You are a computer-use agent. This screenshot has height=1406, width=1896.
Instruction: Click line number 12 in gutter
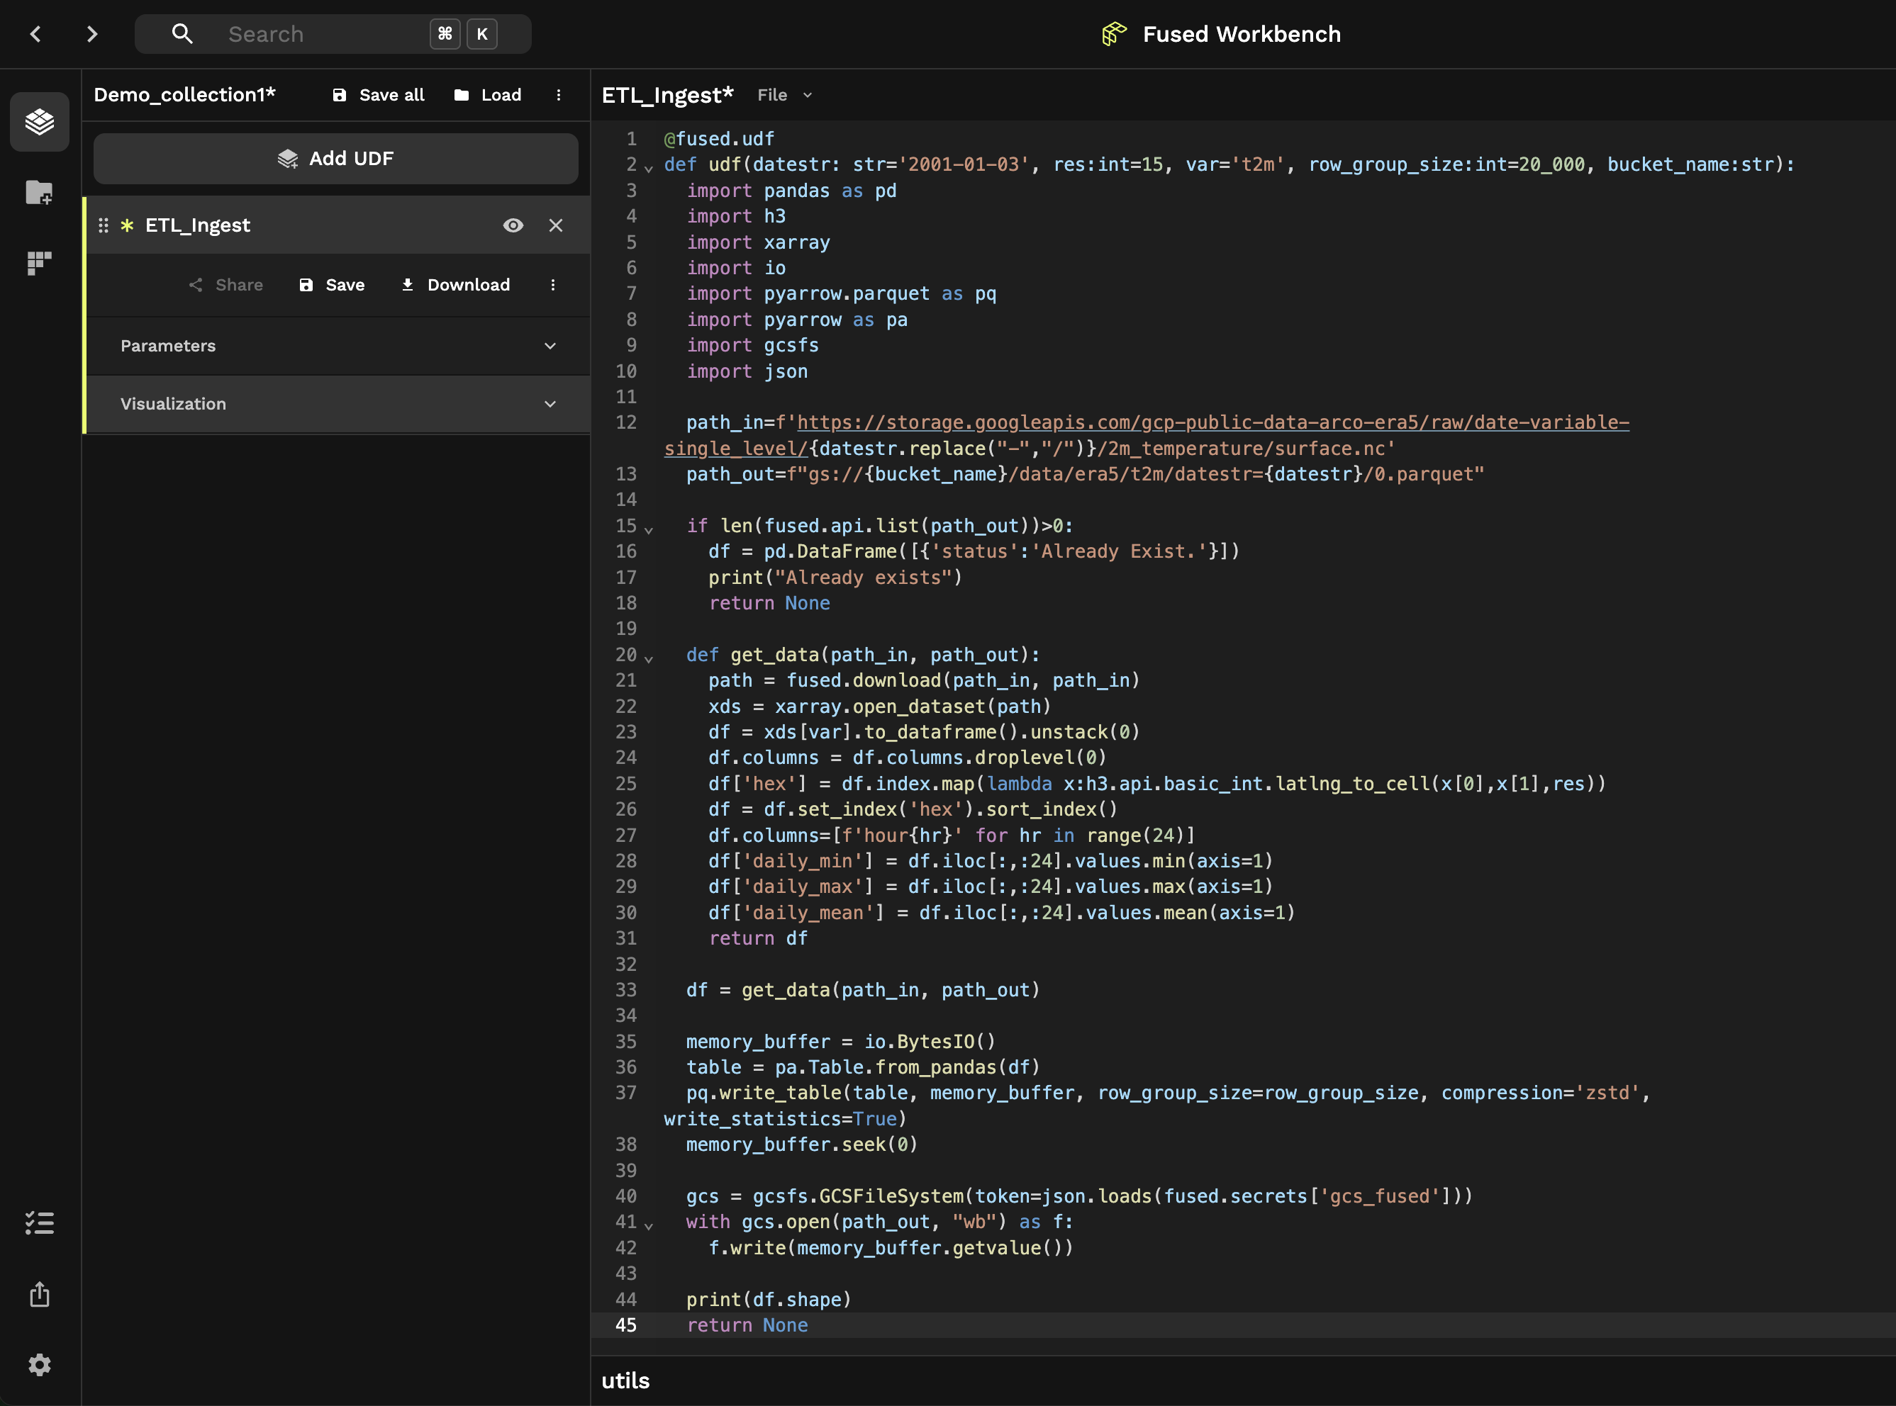click(626, 422)
